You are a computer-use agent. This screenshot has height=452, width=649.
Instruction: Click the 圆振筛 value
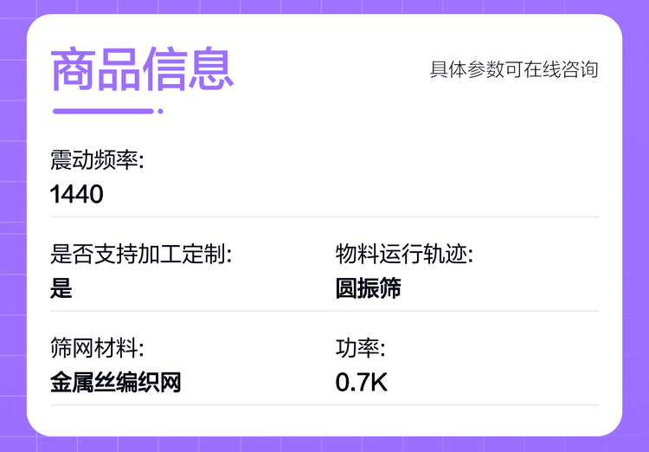pos(368,287)
